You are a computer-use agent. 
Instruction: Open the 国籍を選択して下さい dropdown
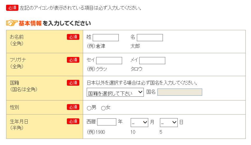tap(115, 92)
